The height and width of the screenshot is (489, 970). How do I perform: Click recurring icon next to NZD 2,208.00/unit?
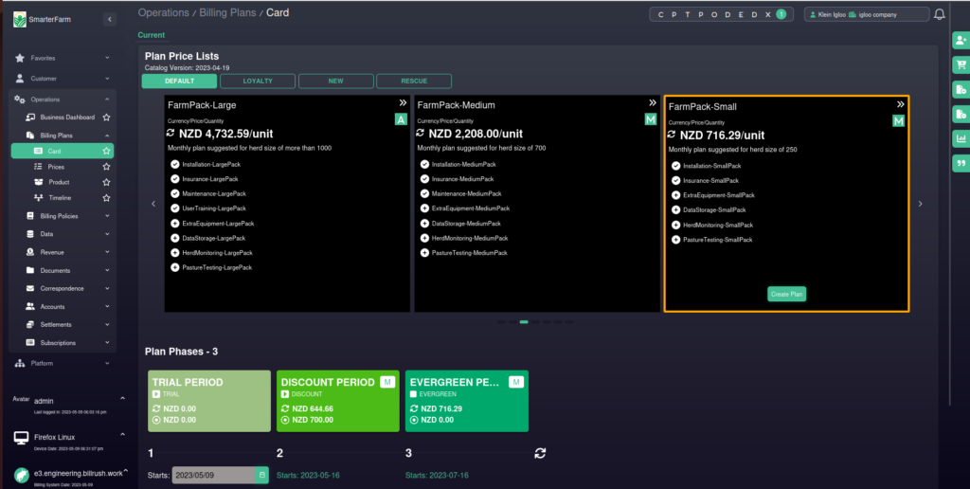click(x=421, y=133)
